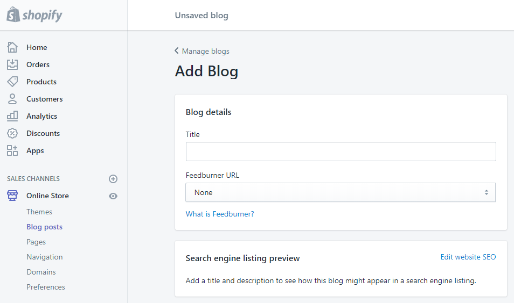View online store via the eye icon
This screenshot has height=303, width=514.
pos(113,196)
